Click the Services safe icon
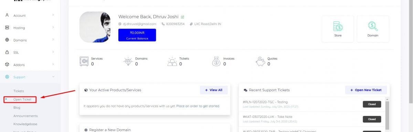Viewport: 413px width, 132px height. click(x=84, y=61)
